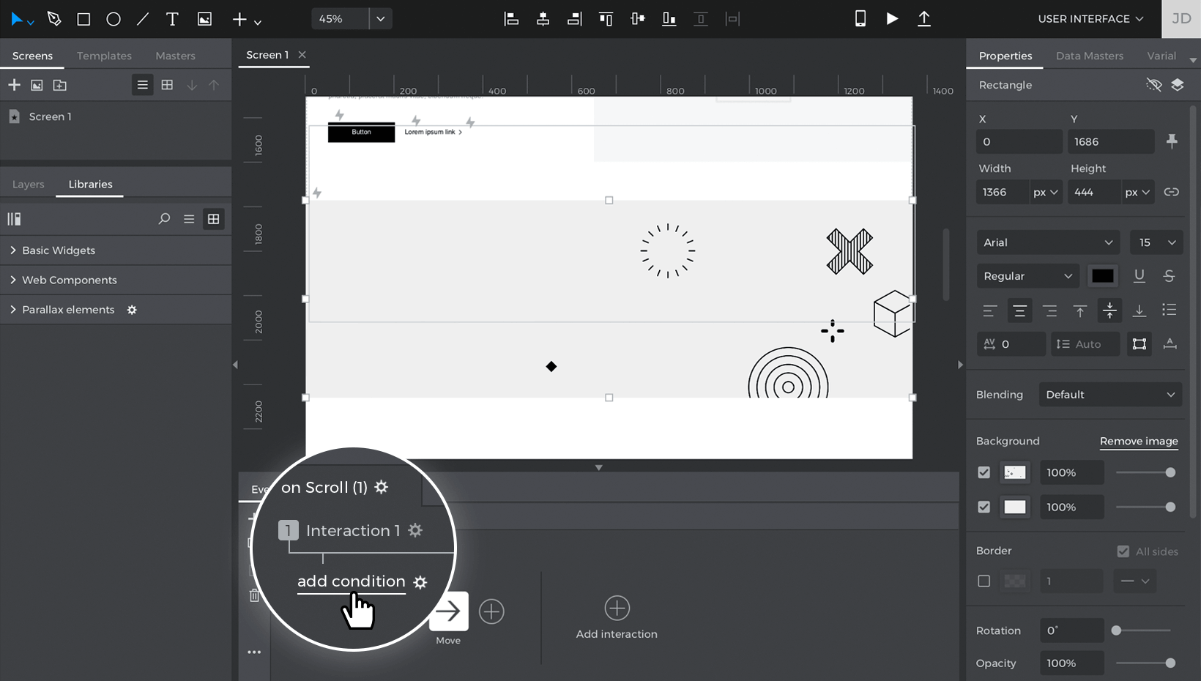Click the Add interaction button
Image resolution: width=1201 pixels, height=681 pixels.
coord(617,617)
